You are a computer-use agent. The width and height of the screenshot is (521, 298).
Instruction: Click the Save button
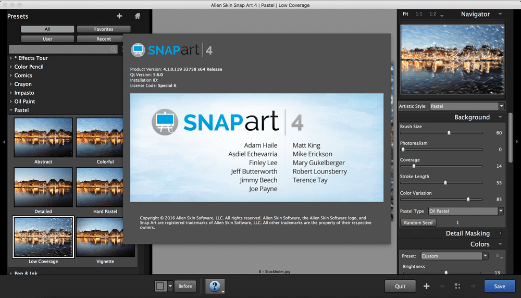pyautogui.click(x=500, y=286)
